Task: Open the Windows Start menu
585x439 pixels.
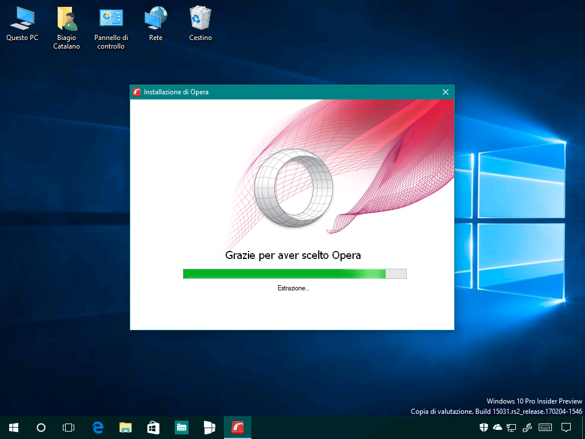Action: [x=14, y=428]
